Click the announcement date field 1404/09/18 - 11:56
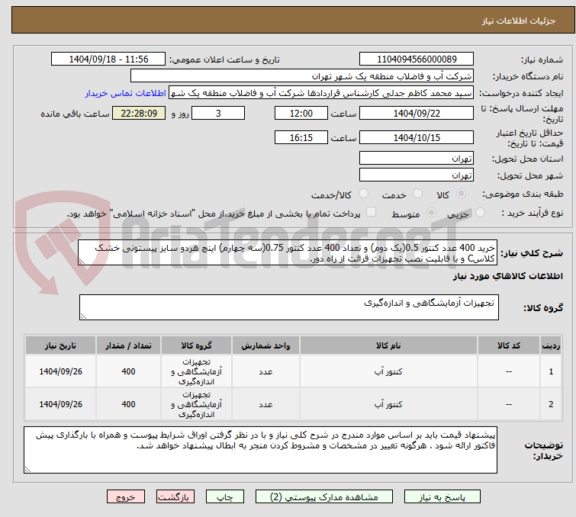 [x=108, y=59]
